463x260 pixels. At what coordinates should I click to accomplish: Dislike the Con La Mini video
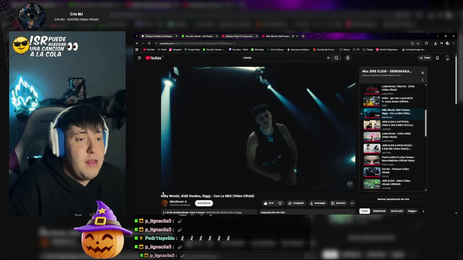[x=280, y=203]
